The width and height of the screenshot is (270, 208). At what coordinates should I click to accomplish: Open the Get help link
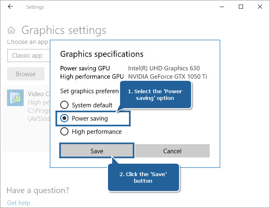[x=19, y=203]
